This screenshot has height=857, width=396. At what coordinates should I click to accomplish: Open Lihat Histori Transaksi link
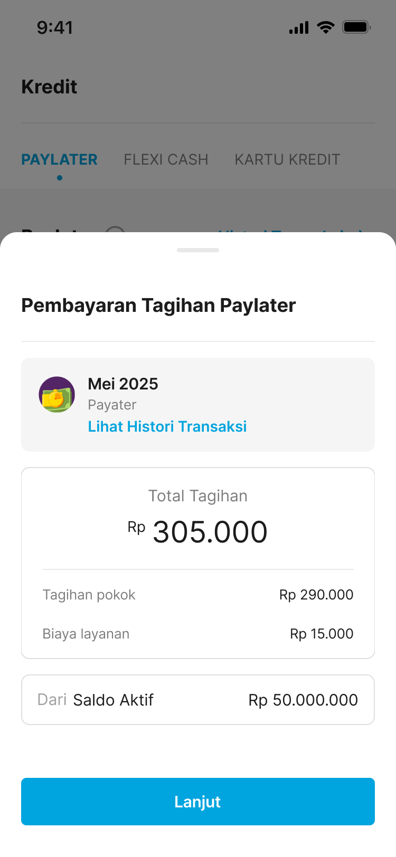[x=167, y=426]
